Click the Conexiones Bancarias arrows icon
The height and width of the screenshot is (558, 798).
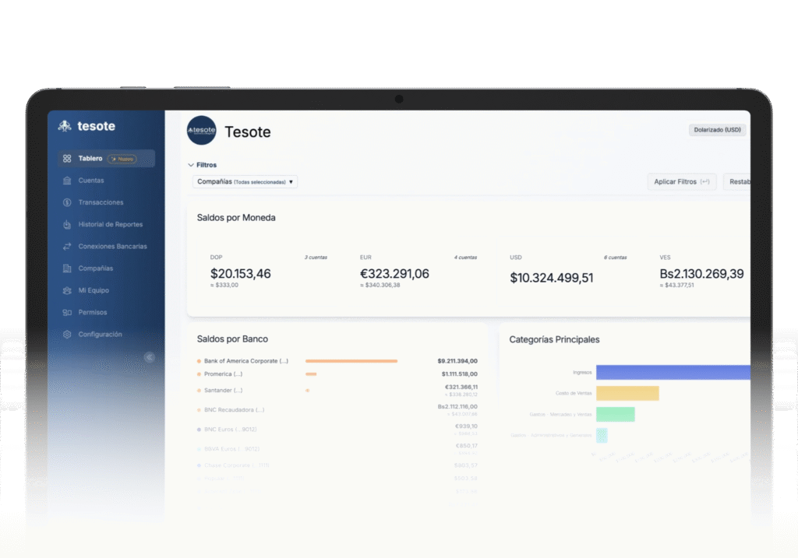[x=67, y=247]
